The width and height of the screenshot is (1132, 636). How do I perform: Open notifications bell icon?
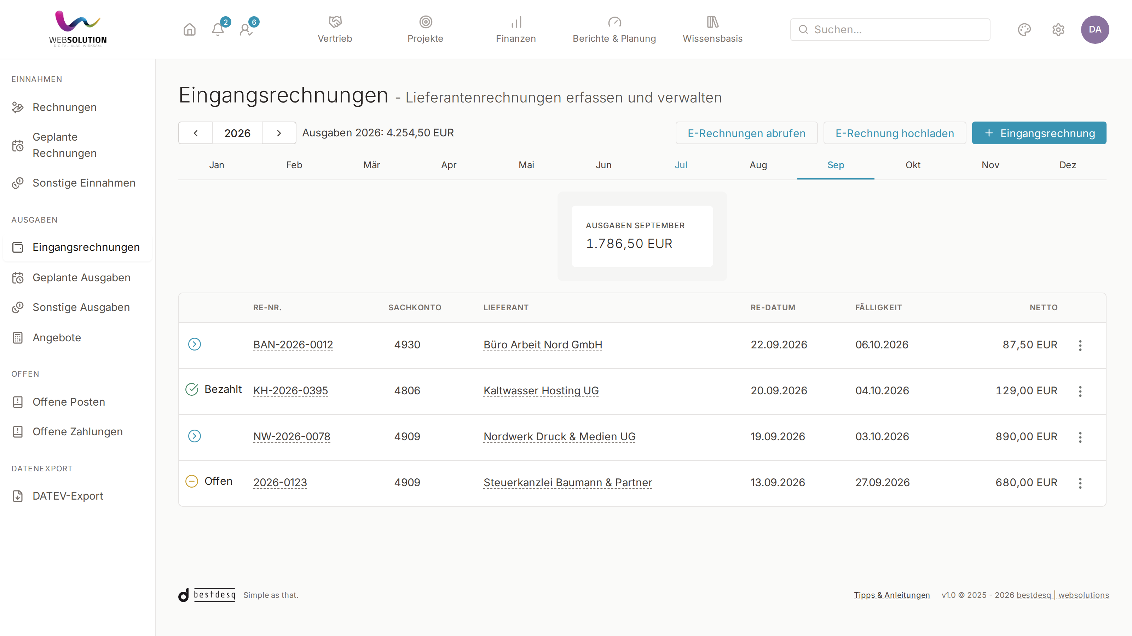click(x=218, y=29)
